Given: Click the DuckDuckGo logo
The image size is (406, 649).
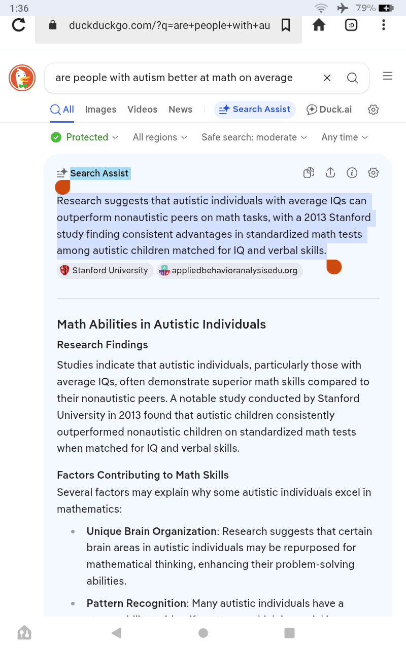Looking at the screenshot, I should click(22, 78).
